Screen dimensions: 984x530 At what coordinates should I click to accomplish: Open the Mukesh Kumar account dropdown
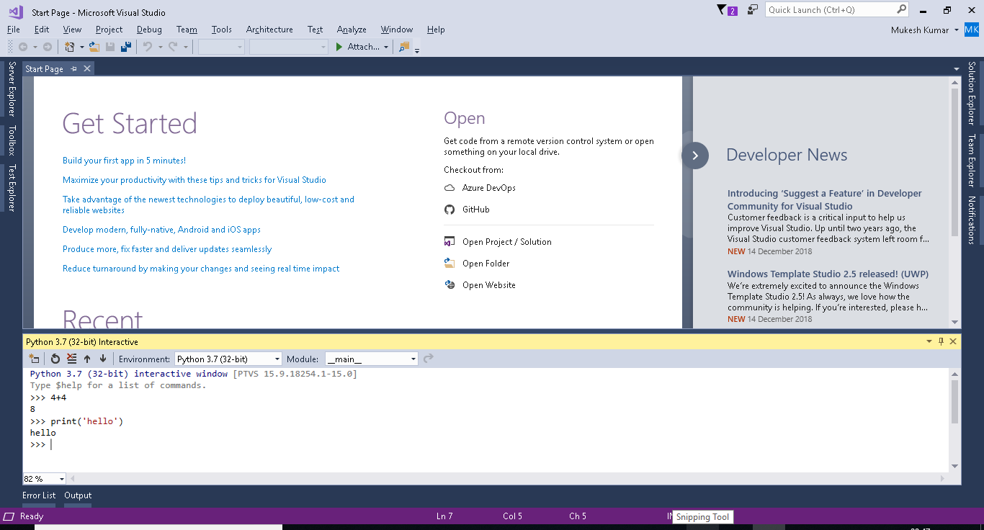pyautogui.click(x=957, y=30)
